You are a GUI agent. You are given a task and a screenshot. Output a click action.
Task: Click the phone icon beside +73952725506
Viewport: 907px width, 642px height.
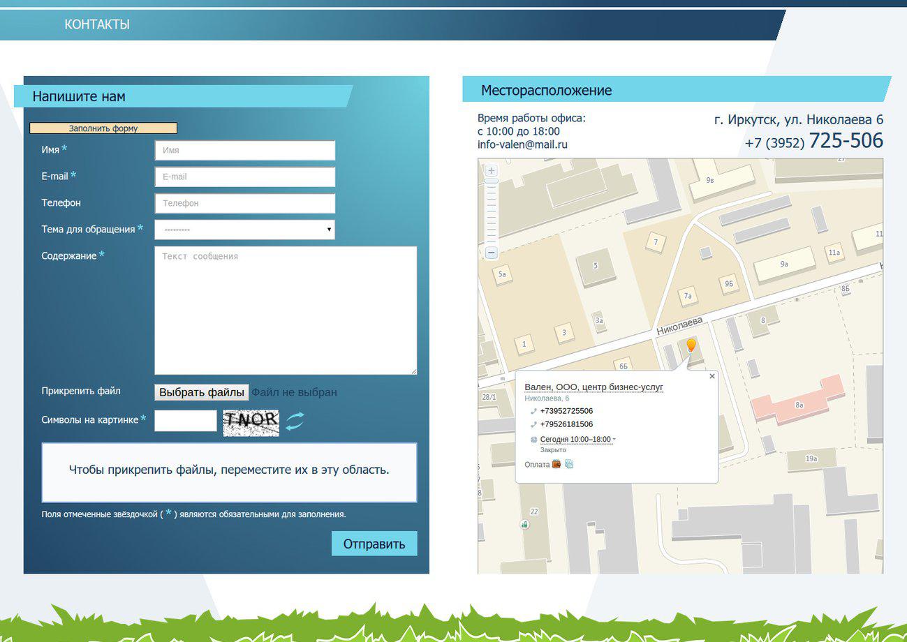click(533, 412)
